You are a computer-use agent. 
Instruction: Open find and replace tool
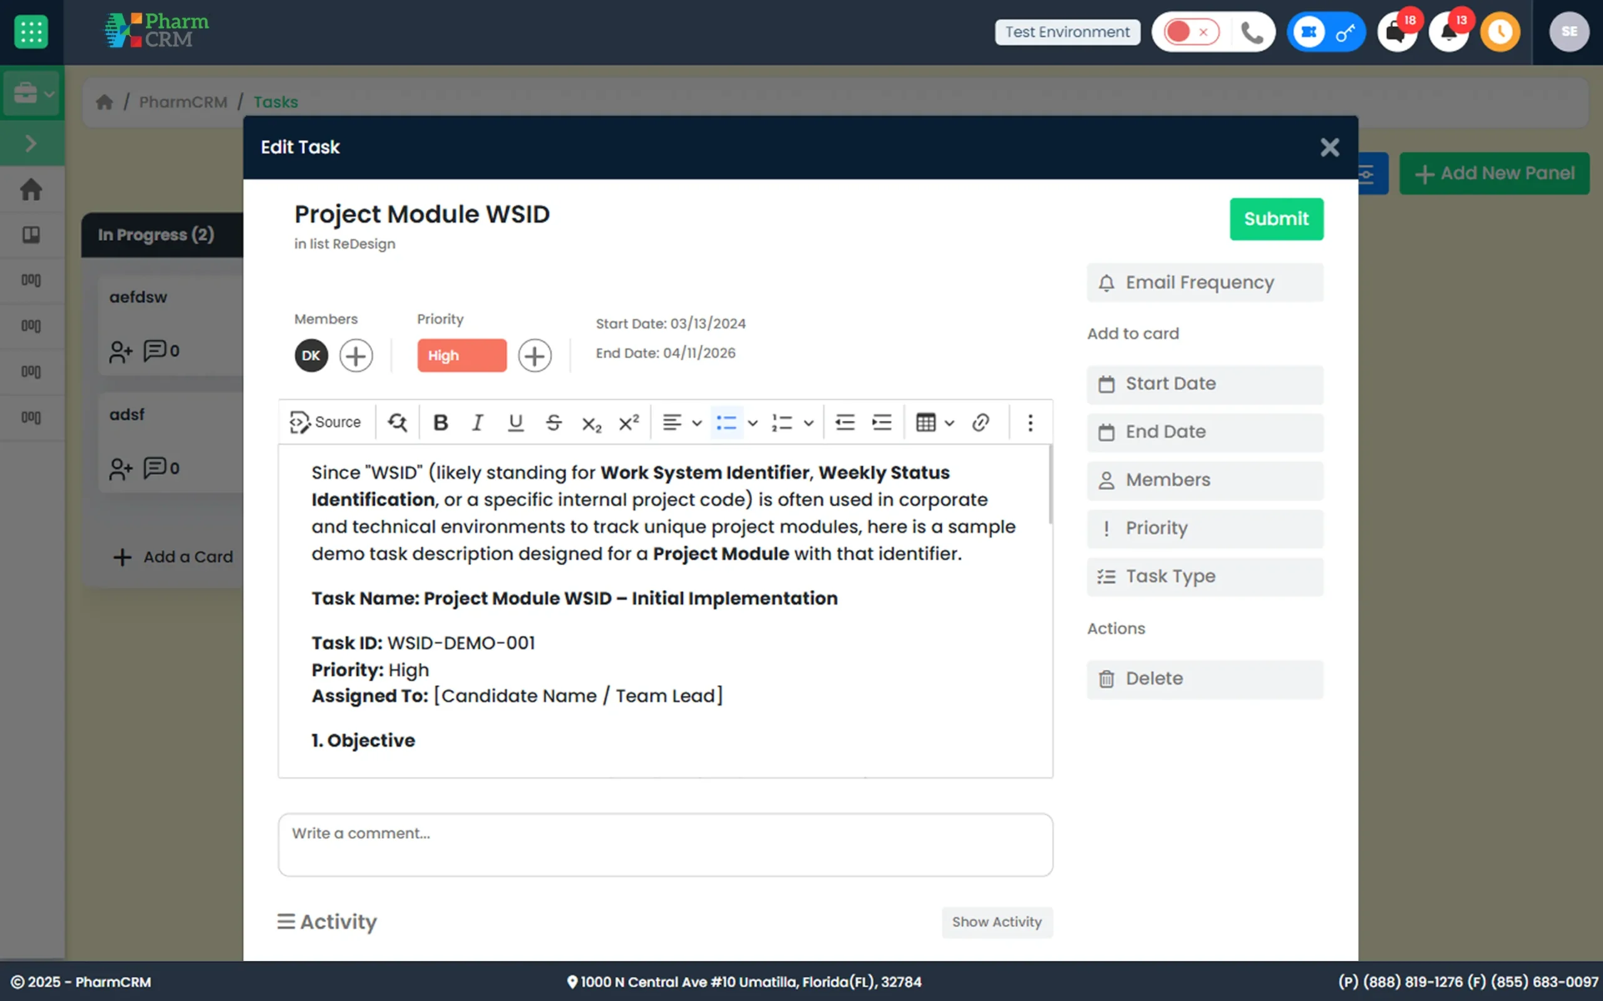(398, 422)
